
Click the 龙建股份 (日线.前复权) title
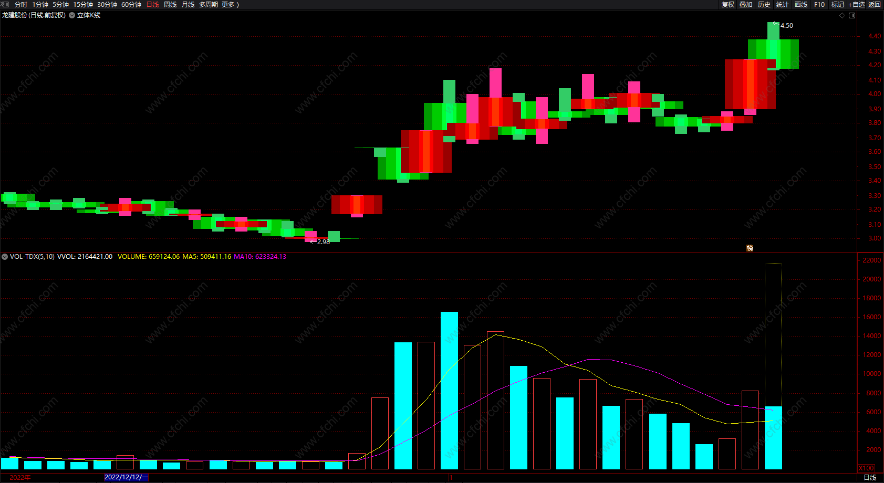click(x=34, y=15)
